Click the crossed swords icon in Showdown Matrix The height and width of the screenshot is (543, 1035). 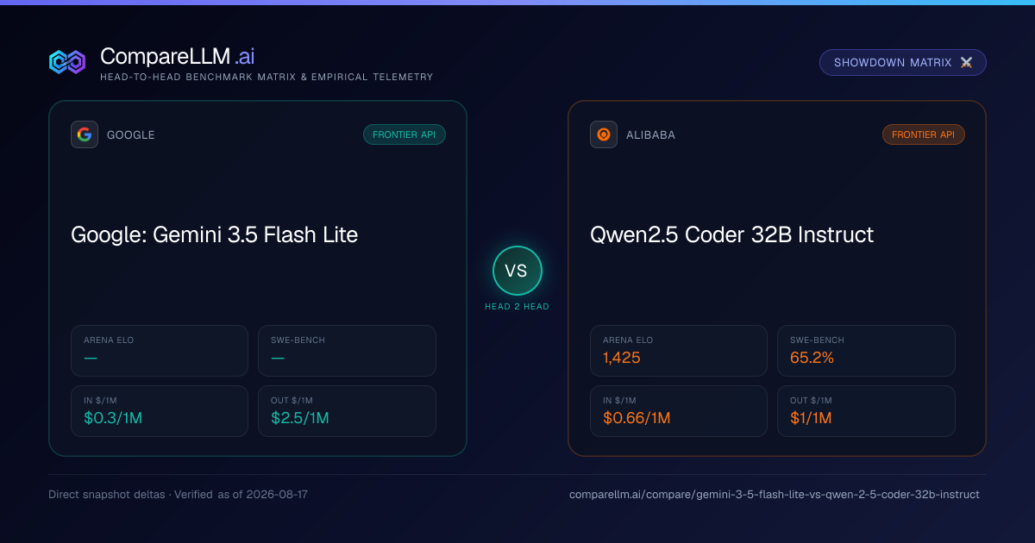click(966, 63)
